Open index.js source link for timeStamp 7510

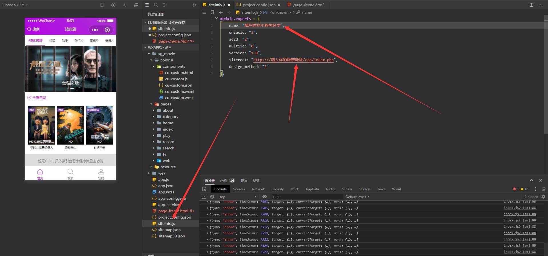(519, 220)
